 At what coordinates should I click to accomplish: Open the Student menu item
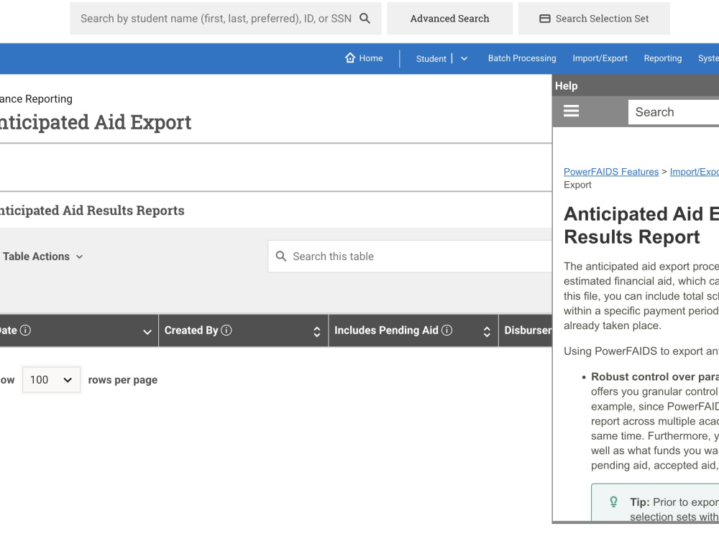coord(431,59)
